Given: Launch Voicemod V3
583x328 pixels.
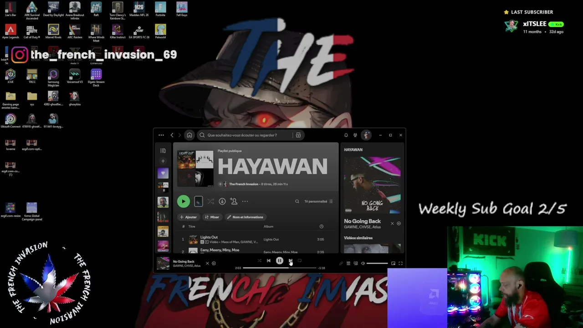Looking at the screenshot, I should [x=75, y=76].
